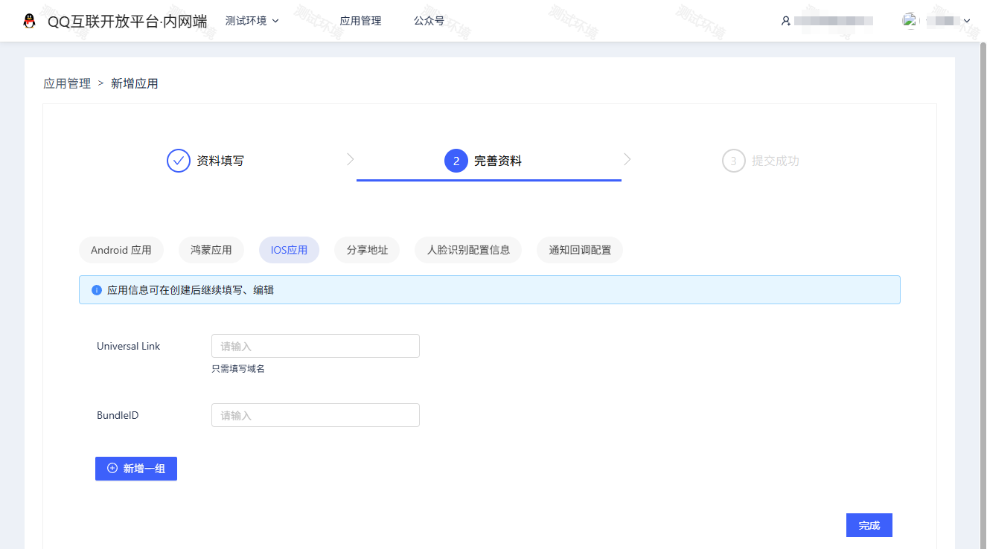Select the IOS应用 tab
The image size is (987, 549).
[289, 250]
